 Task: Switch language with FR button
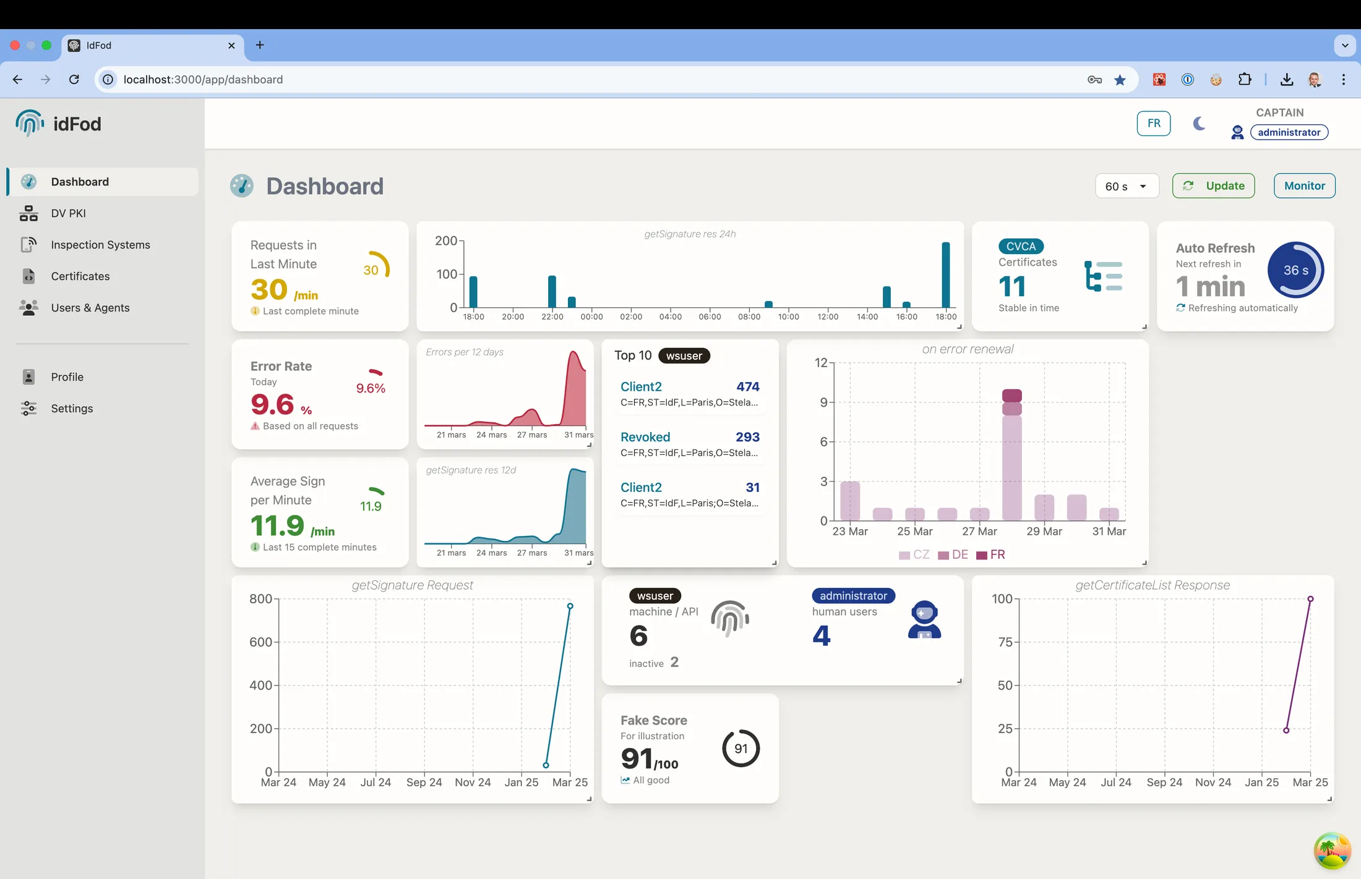pos(1154,123)
